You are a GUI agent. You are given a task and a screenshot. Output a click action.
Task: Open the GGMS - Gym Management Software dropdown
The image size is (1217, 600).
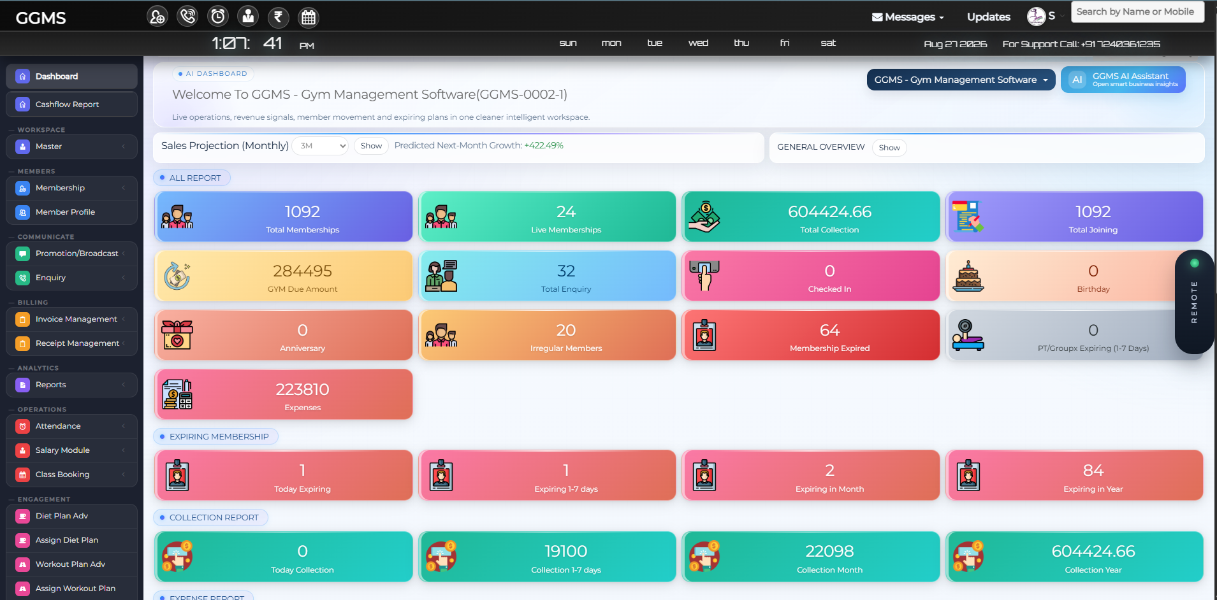pos(961,80)
